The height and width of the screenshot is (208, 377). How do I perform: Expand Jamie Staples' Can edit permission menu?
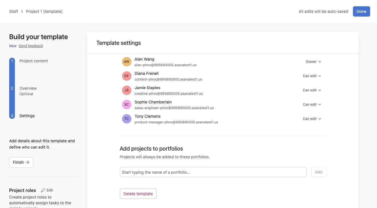pos(312,90)
